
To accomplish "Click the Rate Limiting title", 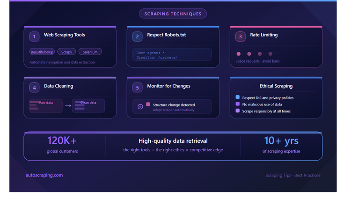I will 263,35.
